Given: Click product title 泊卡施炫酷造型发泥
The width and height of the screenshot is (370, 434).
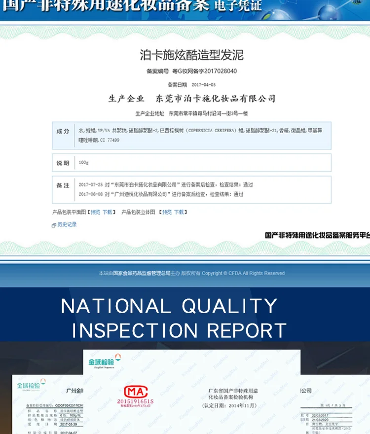Looking at the screenshot, I should click(x=191, y=55).
